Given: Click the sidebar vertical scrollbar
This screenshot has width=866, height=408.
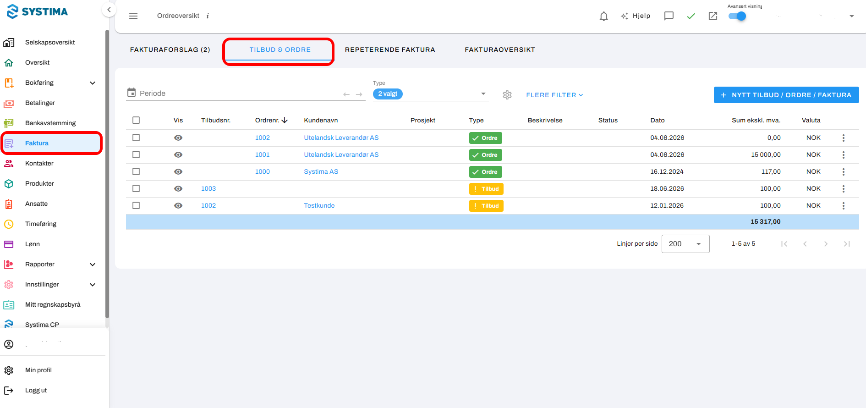Looking at the screenshot, I should pos(107,174).
